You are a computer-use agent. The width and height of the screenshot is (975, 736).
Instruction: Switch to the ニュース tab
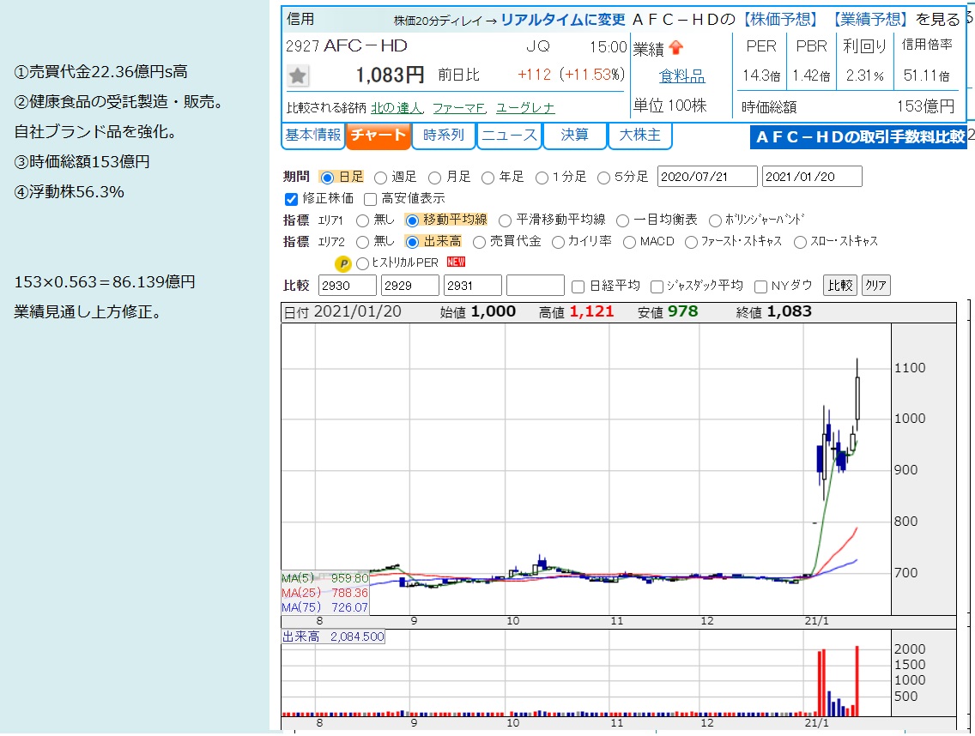(509, 136)
